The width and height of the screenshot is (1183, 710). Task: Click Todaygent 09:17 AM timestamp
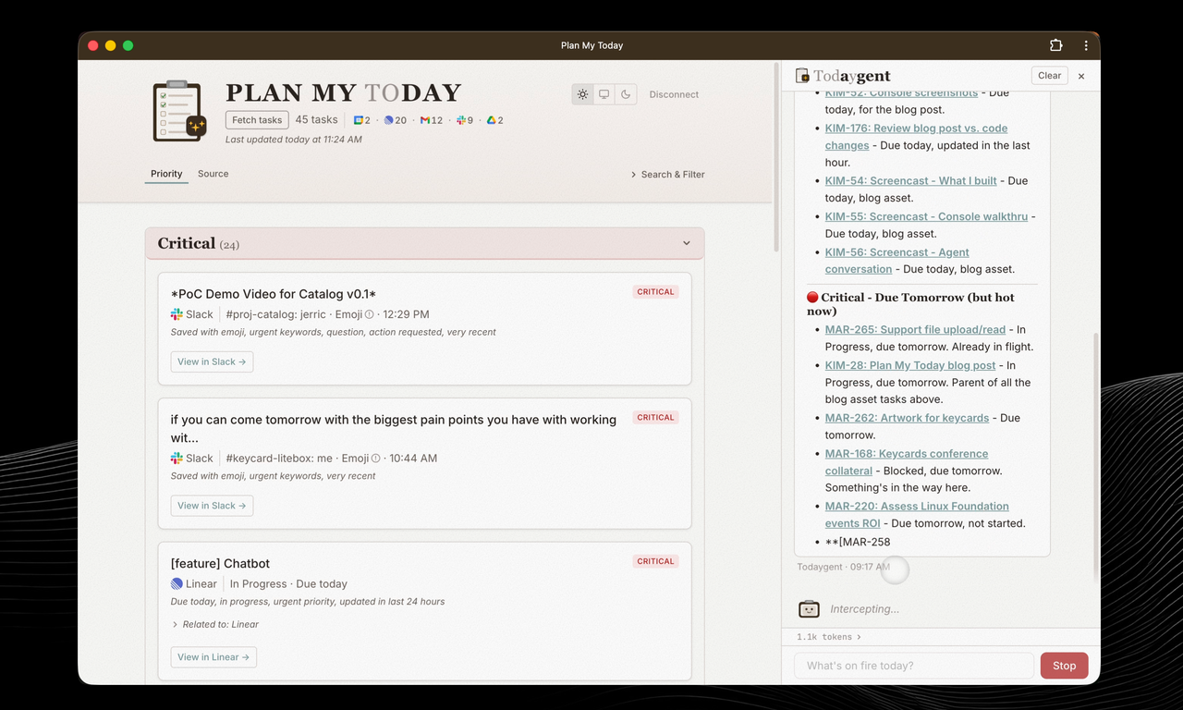tap(843, 567)
